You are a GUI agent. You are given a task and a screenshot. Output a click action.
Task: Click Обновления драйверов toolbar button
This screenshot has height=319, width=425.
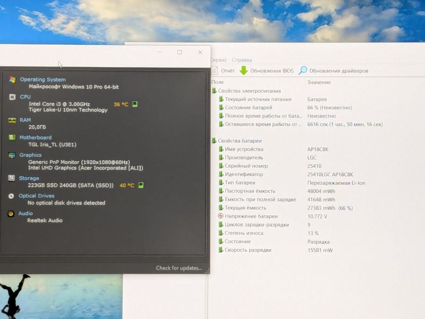(x=333, y=71)
